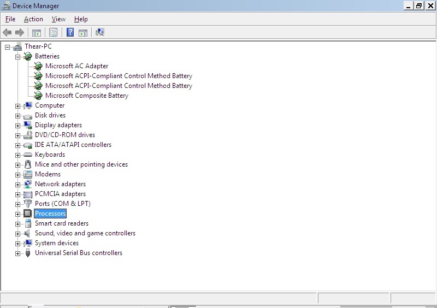Click the Disk drives icon
The height and width of the screenshot is (308, 437).
[28, 116]
